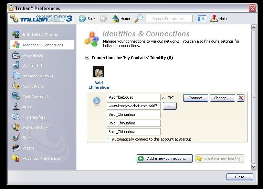Click the Advanced Preferences tools icon
This screenshot has height=189, width=263.
[16, 158]
